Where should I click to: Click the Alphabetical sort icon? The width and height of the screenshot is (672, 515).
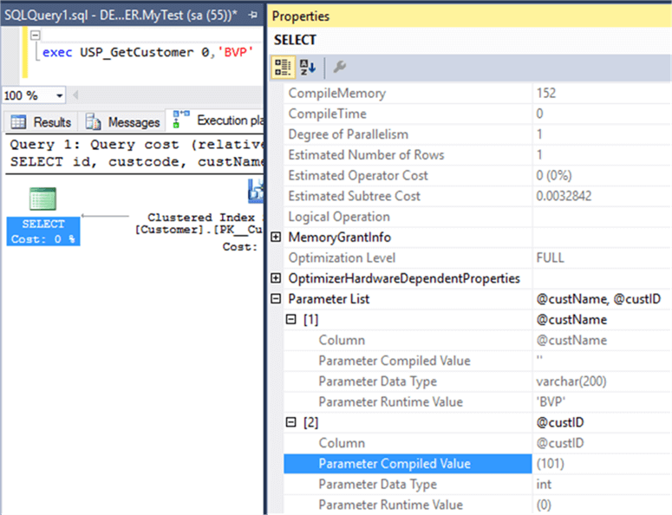click(x=307, y=67)
